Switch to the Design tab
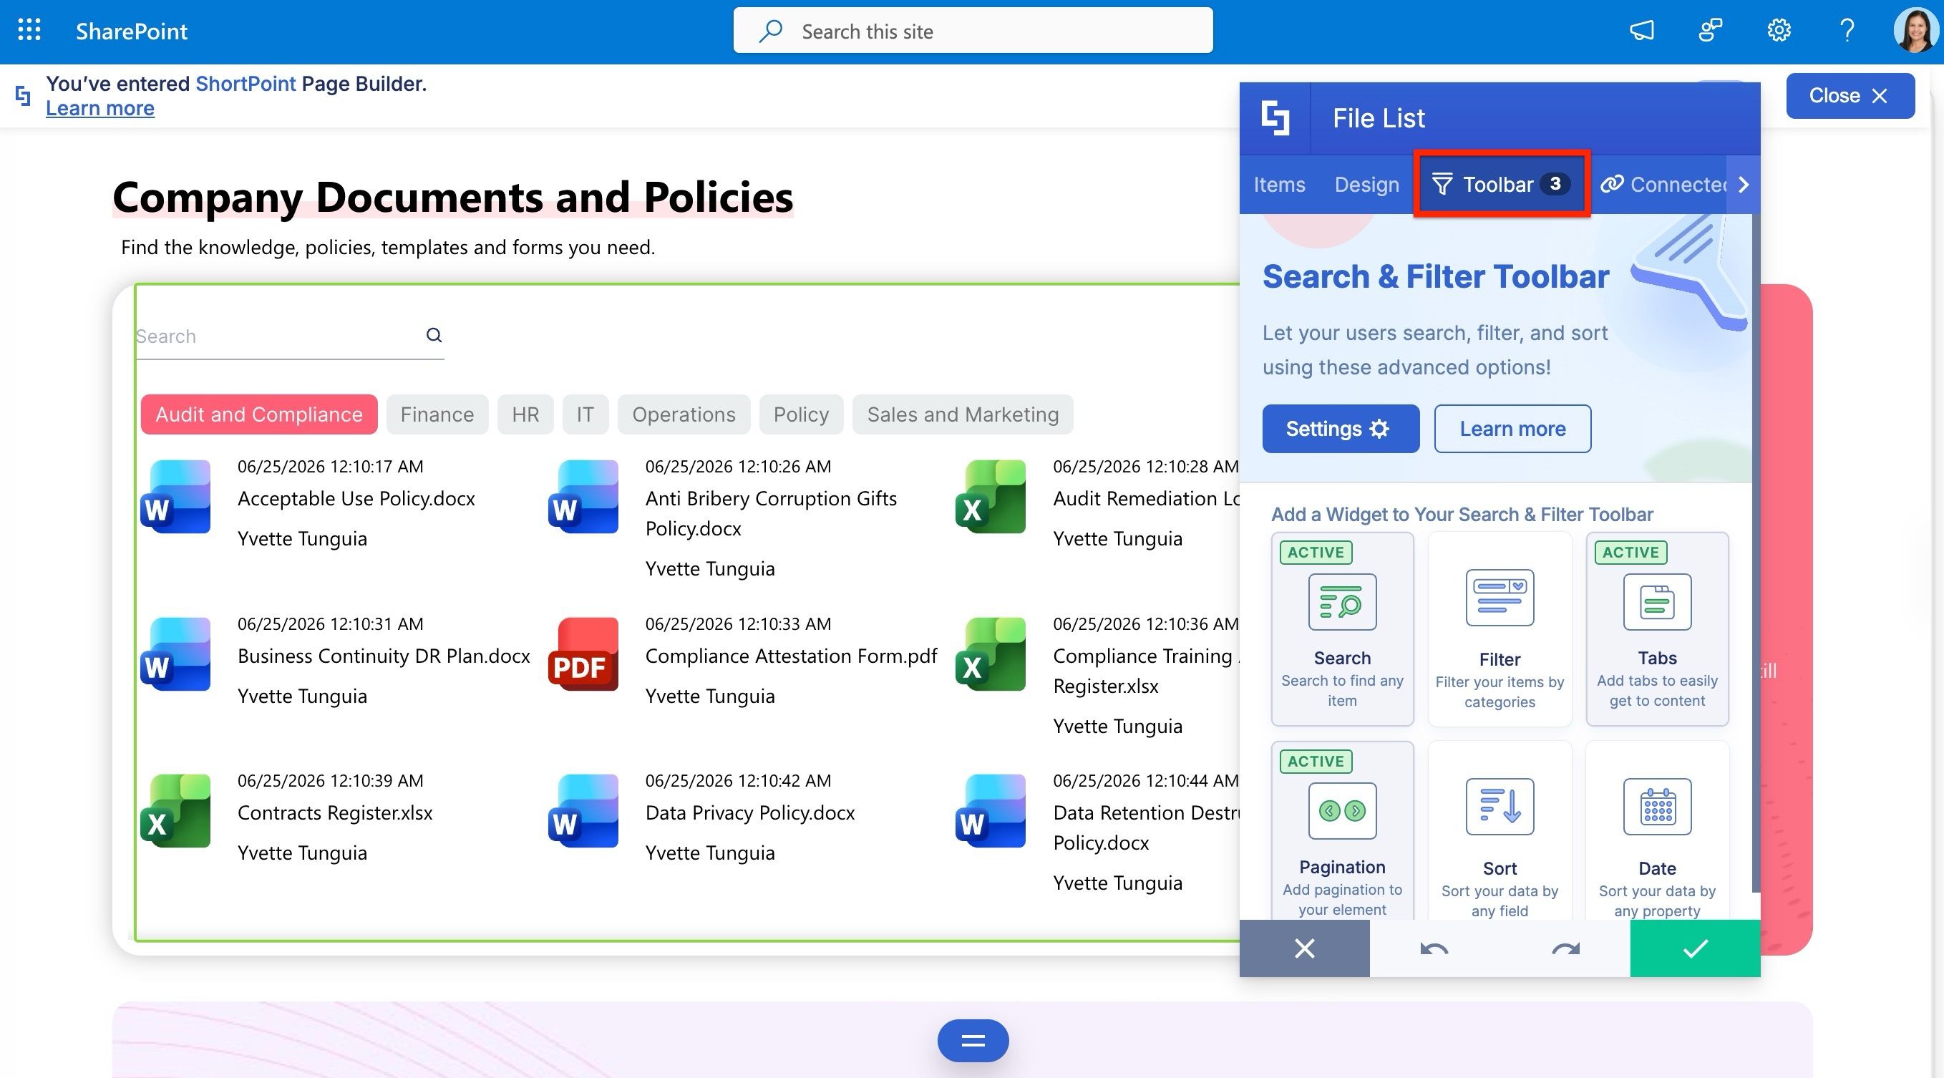The width and height of the screenshot is (1944, 1078). pos(1366,185)
